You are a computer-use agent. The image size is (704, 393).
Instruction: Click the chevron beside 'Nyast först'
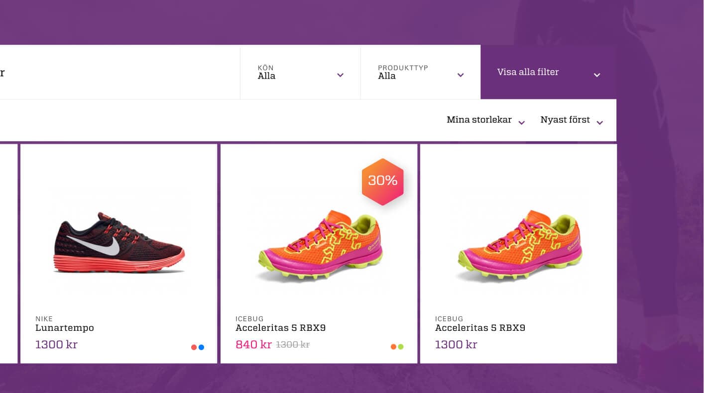pyautogui.click(x=599, y=122)
